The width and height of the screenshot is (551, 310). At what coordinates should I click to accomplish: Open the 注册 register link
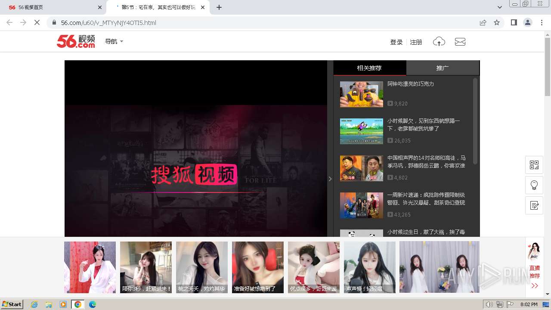point(416,42)
